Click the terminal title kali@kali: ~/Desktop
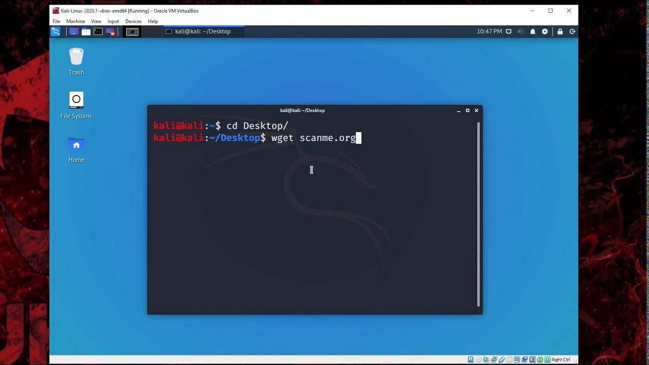 (x=303, y=111)
